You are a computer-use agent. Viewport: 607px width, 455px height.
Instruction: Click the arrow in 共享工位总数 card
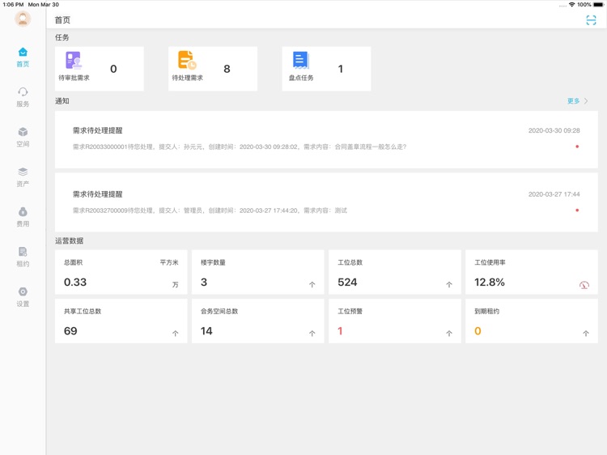click(x=176, y=334)
